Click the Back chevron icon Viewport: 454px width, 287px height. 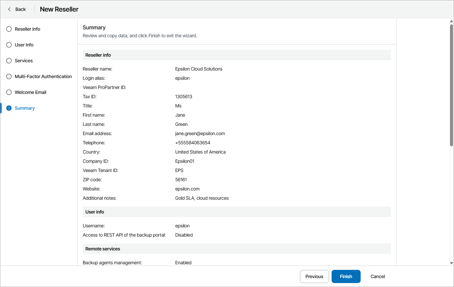click(x=9, y=9)
